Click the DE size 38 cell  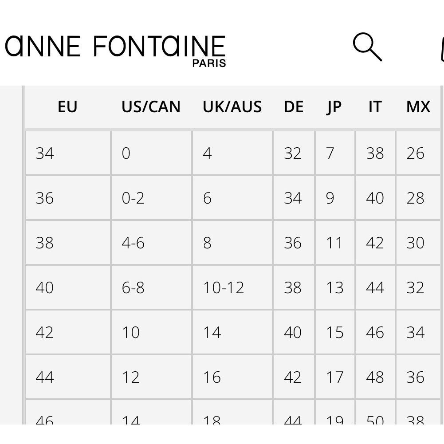pyautogui.click(x=294, y=287)
